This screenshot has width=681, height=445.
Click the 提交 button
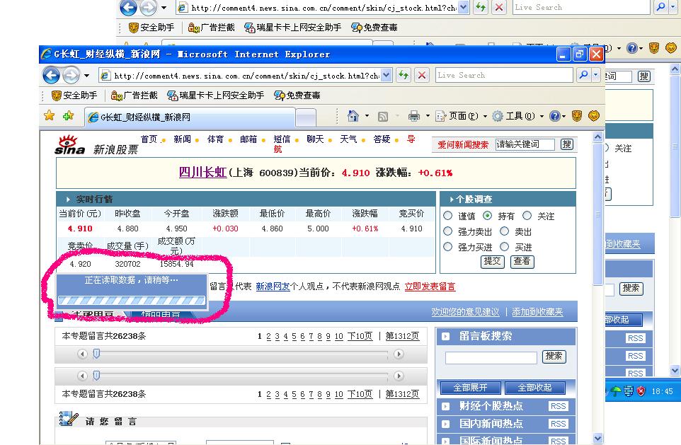[x=492, y=261]
